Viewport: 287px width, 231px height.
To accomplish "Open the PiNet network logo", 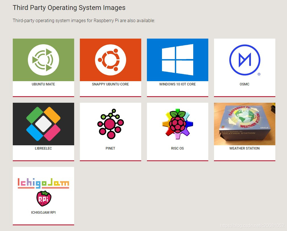I will pyautogui.click(x=110, y=124).
